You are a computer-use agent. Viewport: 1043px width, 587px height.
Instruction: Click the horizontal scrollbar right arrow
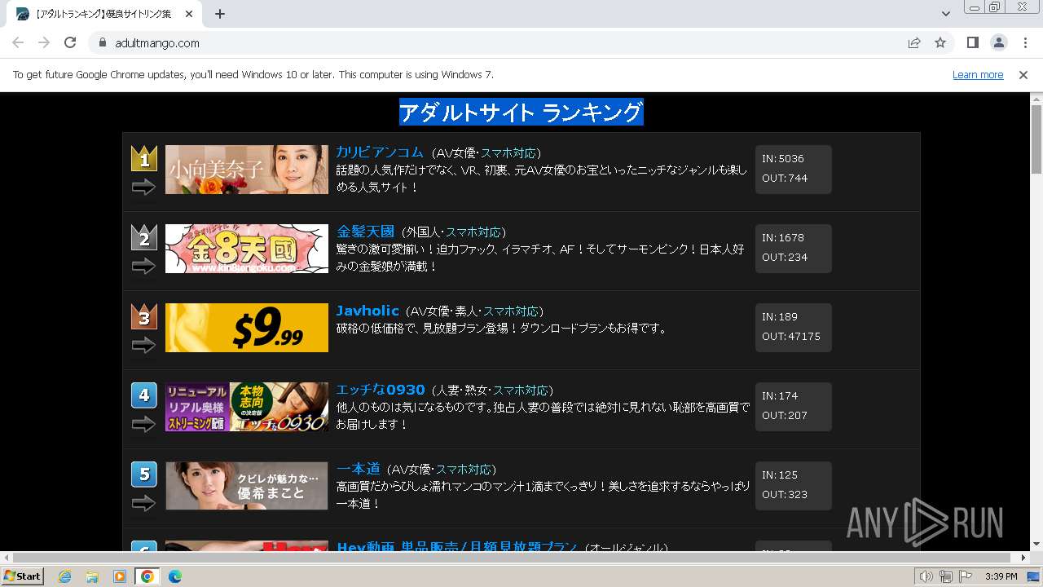point(1023,558)
